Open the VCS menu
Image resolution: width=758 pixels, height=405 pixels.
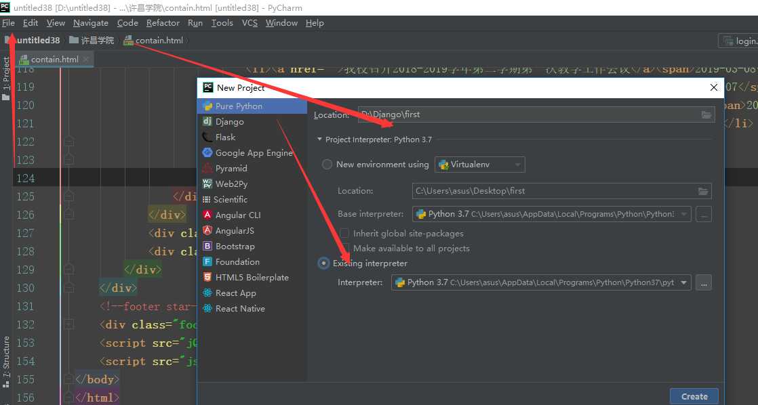(x=250, y=22)
